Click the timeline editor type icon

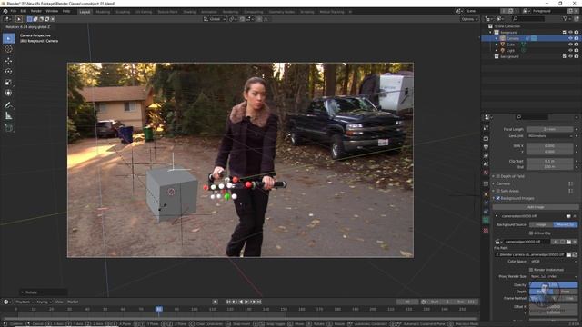tap(6, 302)
